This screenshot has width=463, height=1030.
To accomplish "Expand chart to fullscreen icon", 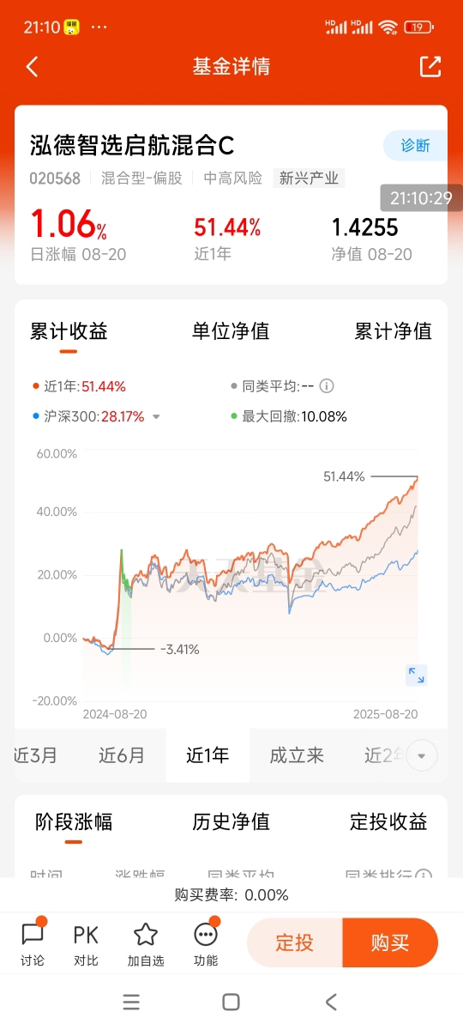I will [x=417, y=675].
